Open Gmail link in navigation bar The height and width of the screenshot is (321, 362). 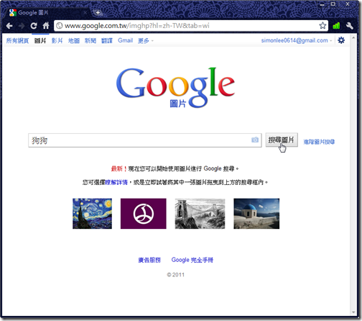click(125, 40)
